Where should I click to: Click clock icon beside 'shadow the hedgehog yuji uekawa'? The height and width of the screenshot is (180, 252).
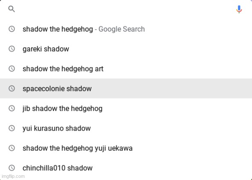pyautogui.click(x=12, y=148)
